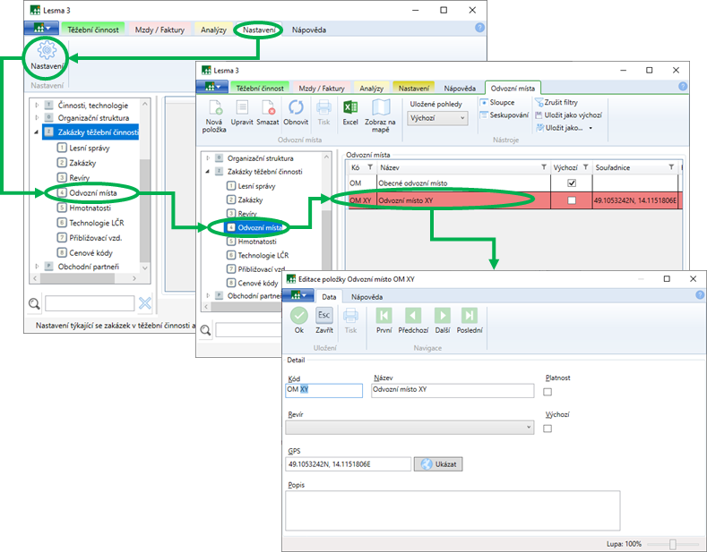Go to Další next record
The image size is (707, 552).
(442, 316)
